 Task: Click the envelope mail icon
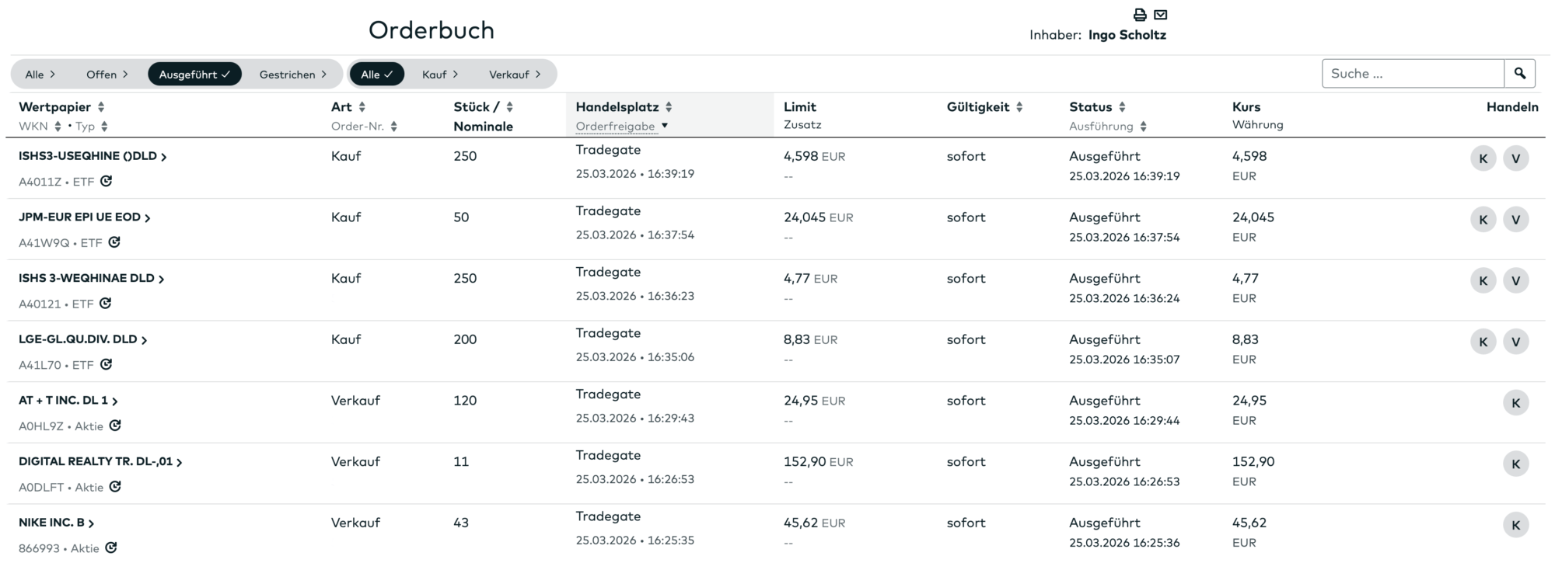(1161, 15)
